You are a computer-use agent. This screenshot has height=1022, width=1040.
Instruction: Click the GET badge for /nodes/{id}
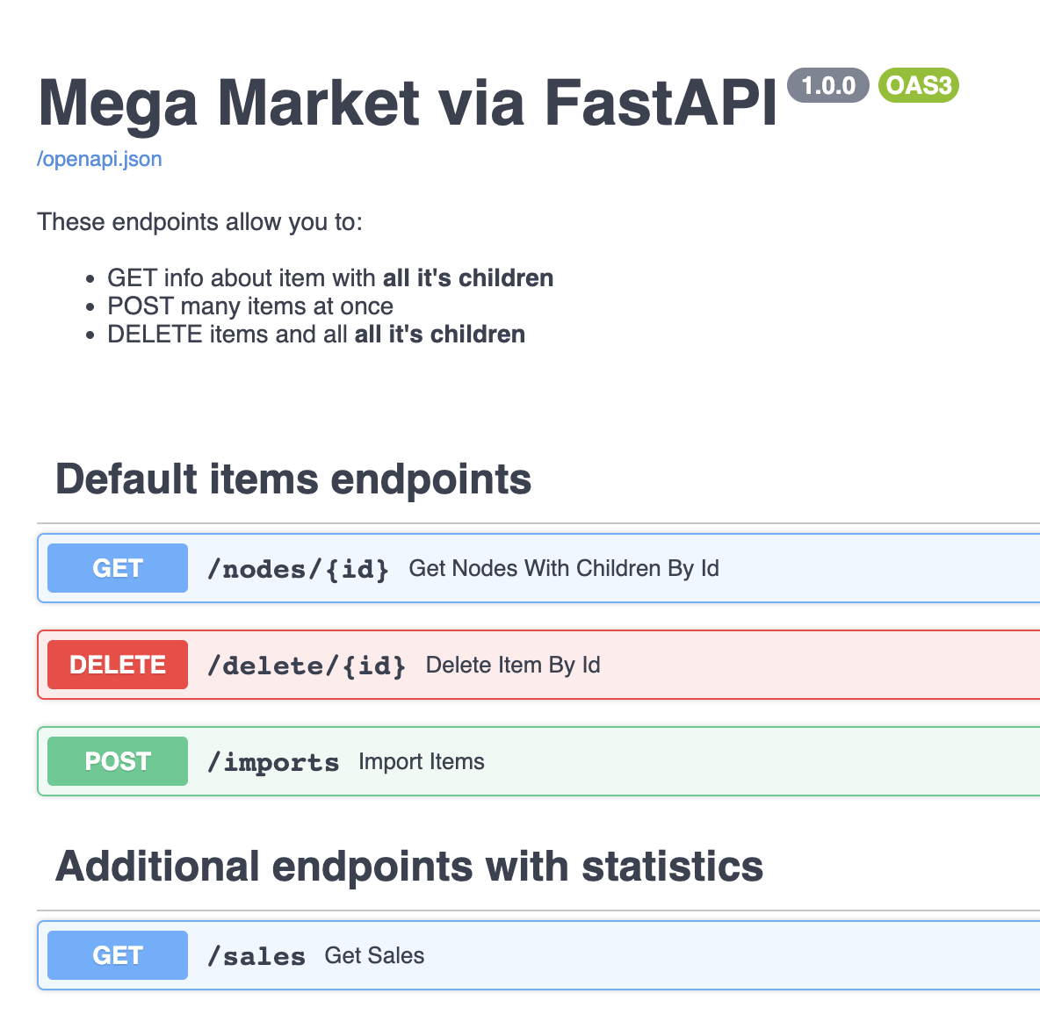click(x=118, y=568)
